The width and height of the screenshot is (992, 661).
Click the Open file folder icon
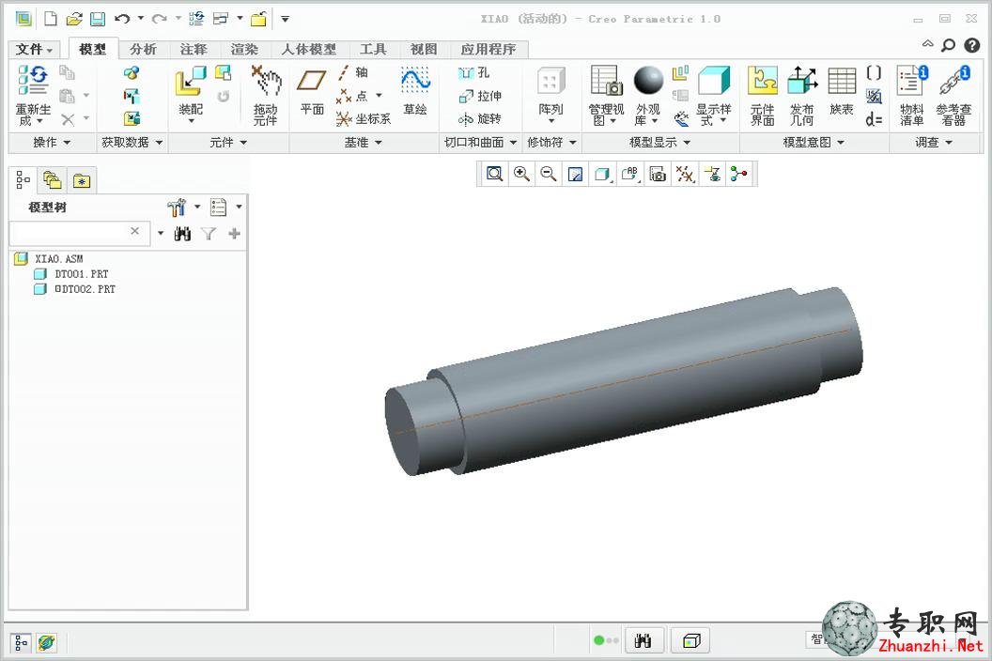[74, 19]
